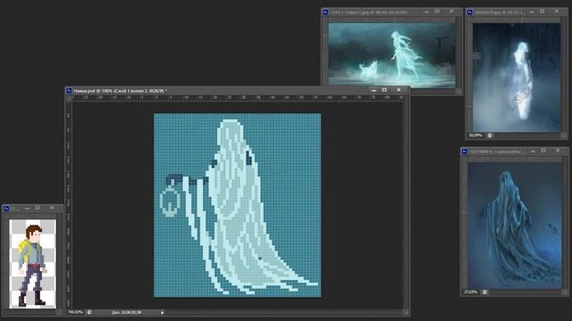Viewport: 572px width, 321px height.
Task: Click the Ps icon of the glowing white ghost window
Action: [470, 12]
